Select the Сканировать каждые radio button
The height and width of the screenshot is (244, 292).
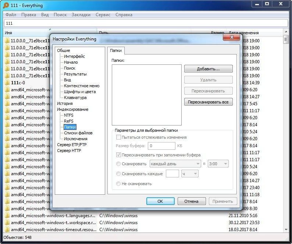tap(118, 174)
